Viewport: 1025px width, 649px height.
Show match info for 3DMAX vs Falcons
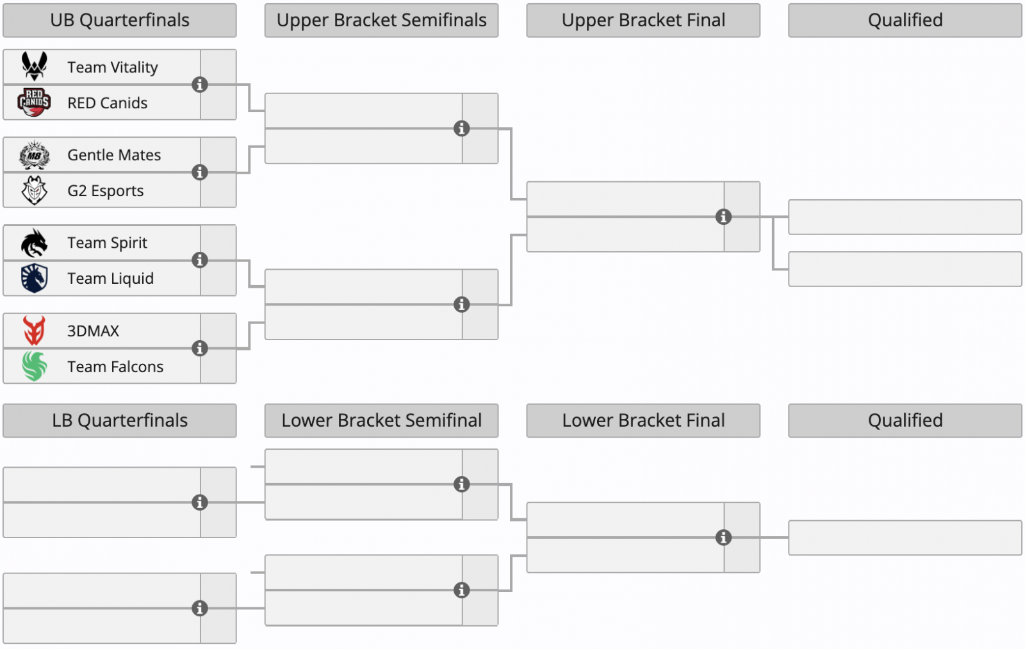200,349
